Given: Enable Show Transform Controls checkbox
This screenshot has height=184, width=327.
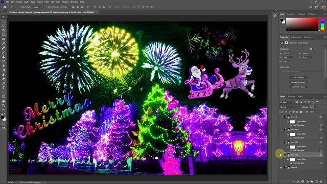Looking at the screenshot, I should 46,7.
